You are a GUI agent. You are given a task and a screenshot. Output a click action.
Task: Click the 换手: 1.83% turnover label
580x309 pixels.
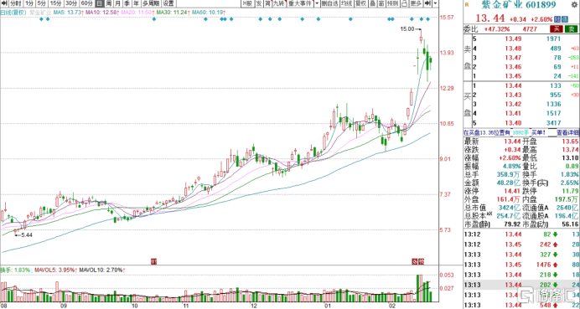[x=15, y=270]
